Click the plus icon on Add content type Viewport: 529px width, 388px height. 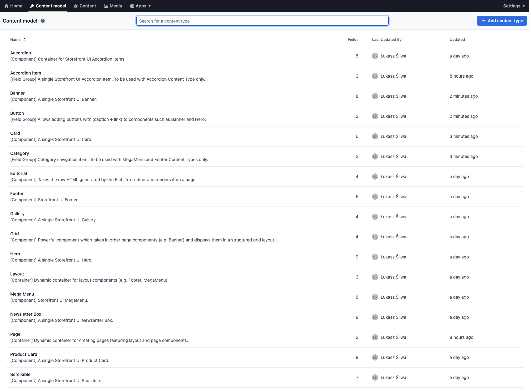[x=484, y=21]
